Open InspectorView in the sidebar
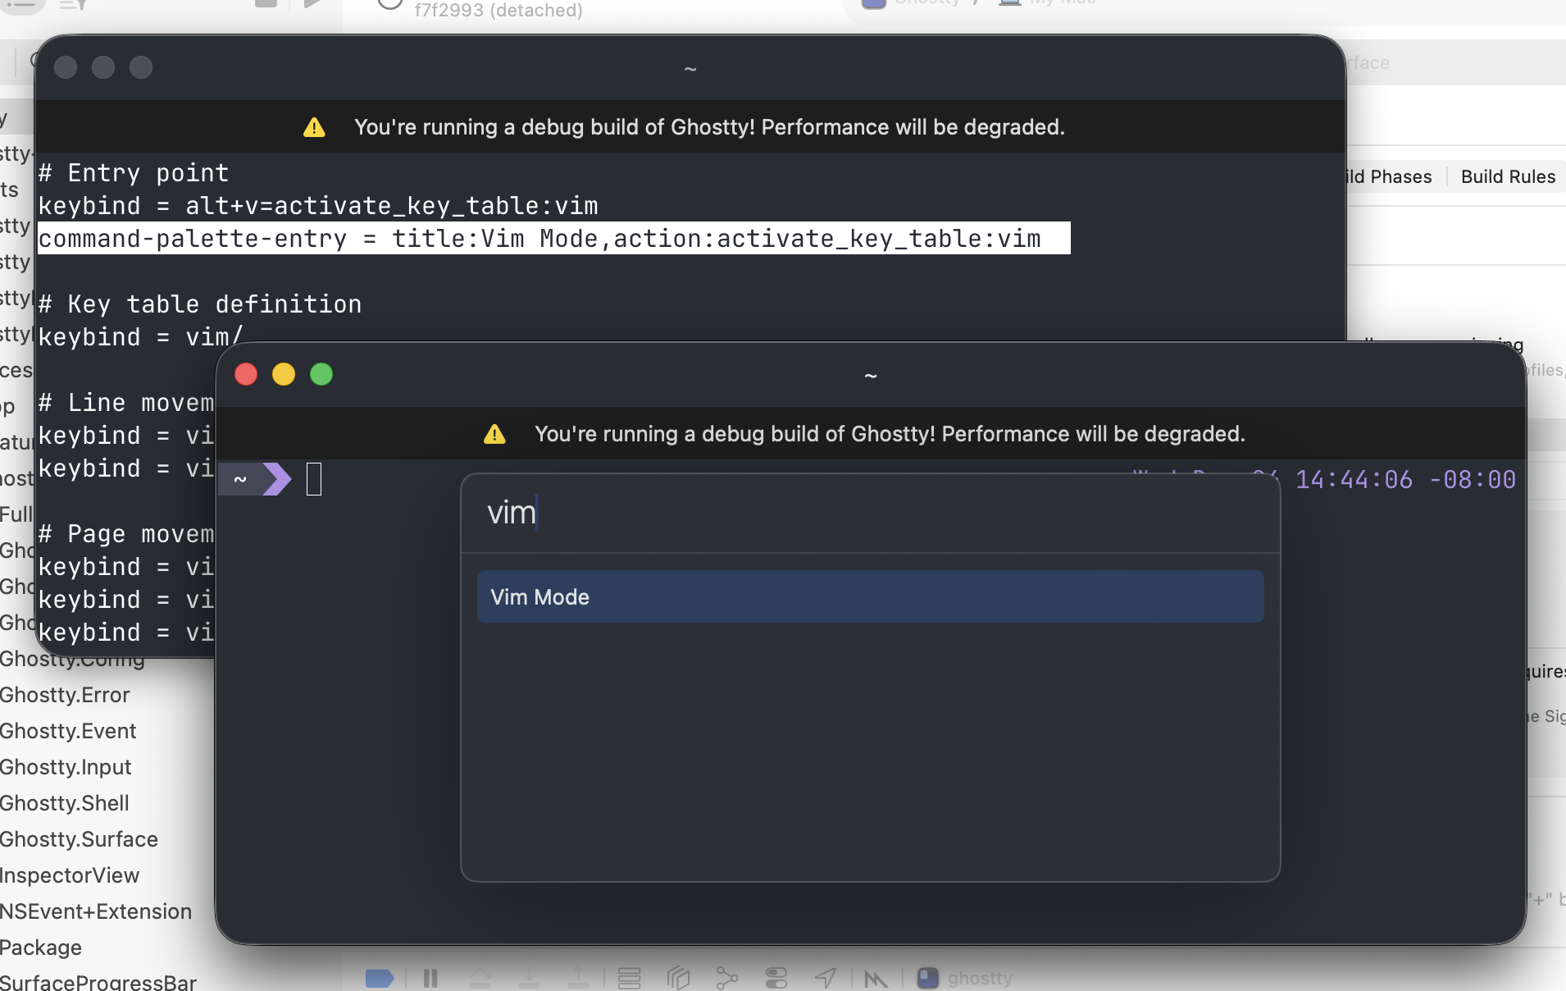 [x=70, y=875]
